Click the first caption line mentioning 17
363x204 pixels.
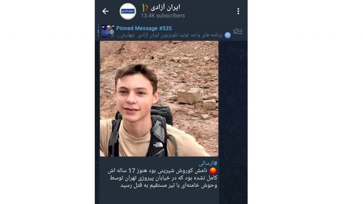(x=157, y=171)
